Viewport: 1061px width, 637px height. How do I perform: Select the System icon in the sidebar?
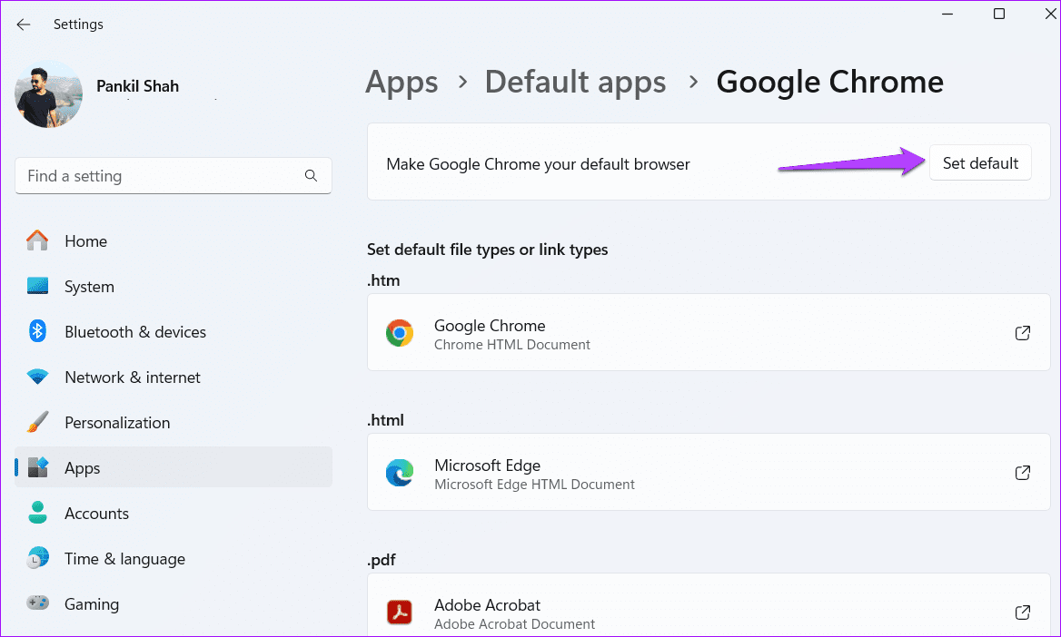(x=37, y=286)
